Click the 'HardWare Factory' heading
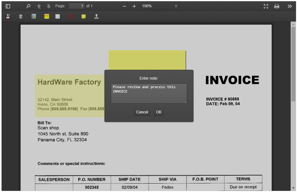Image resolution: width=297 pixels, height=194 pixels. pyautogui.click(x=69, y=82)
